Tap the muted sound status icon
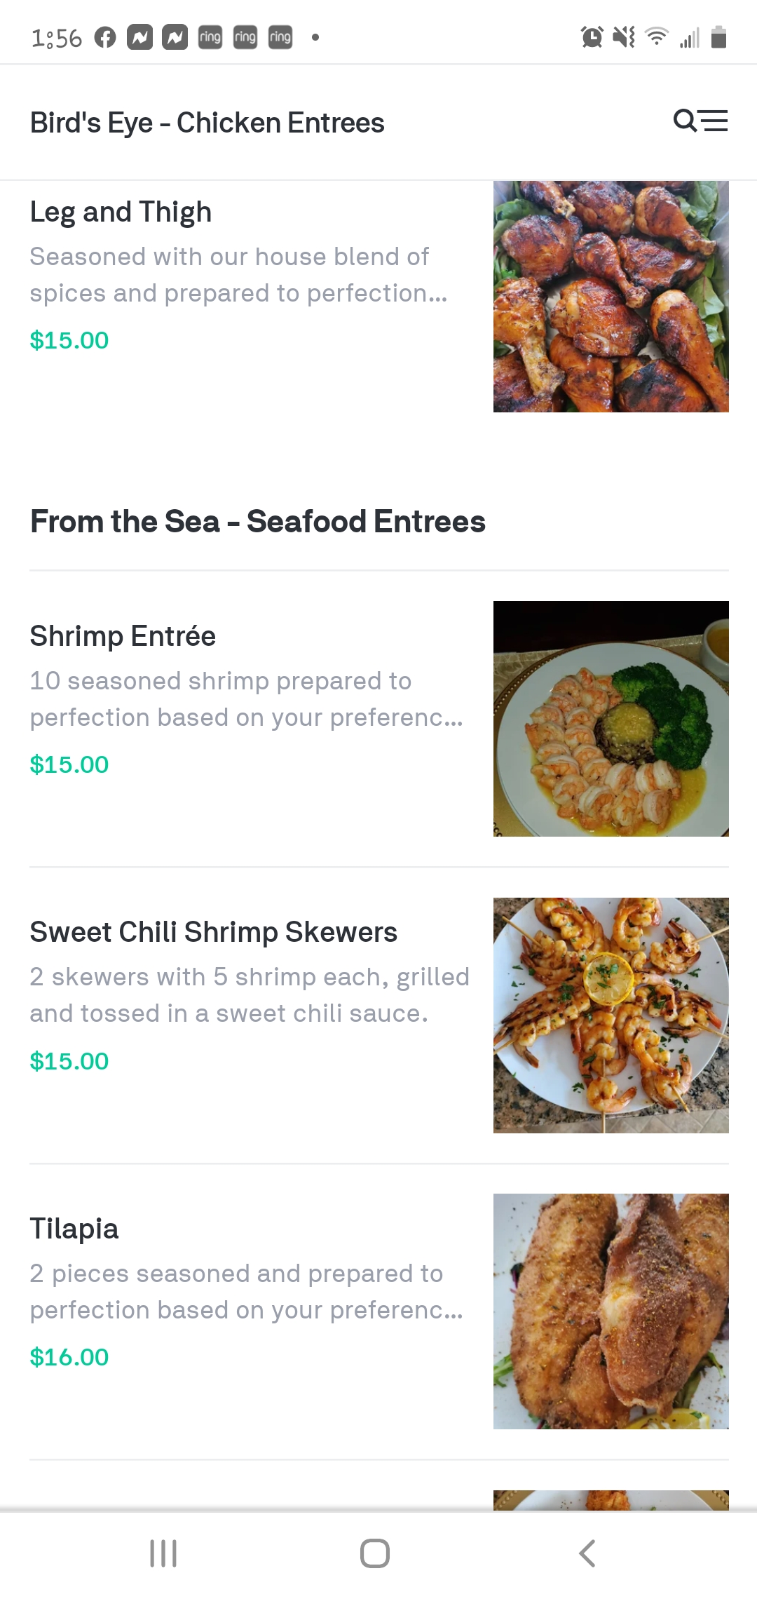Viewport: 757px width, 1599px height. point(623,37)
